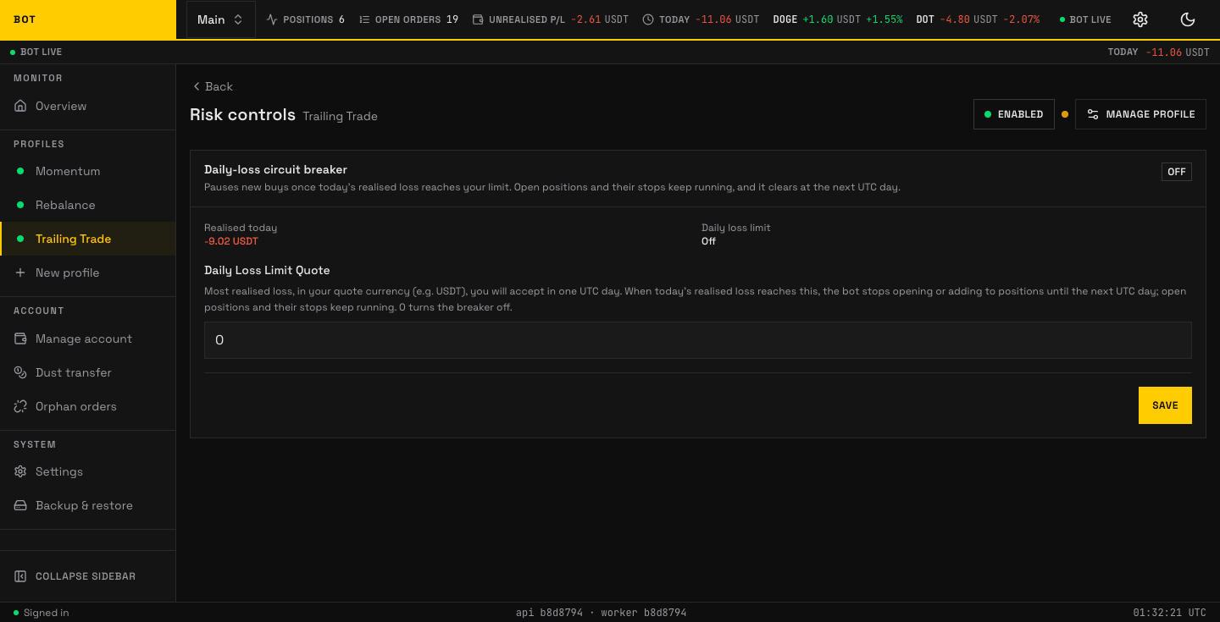Click the 01:32:21 UTC clock
The image size is (1220, 622).
(1169, 613)
